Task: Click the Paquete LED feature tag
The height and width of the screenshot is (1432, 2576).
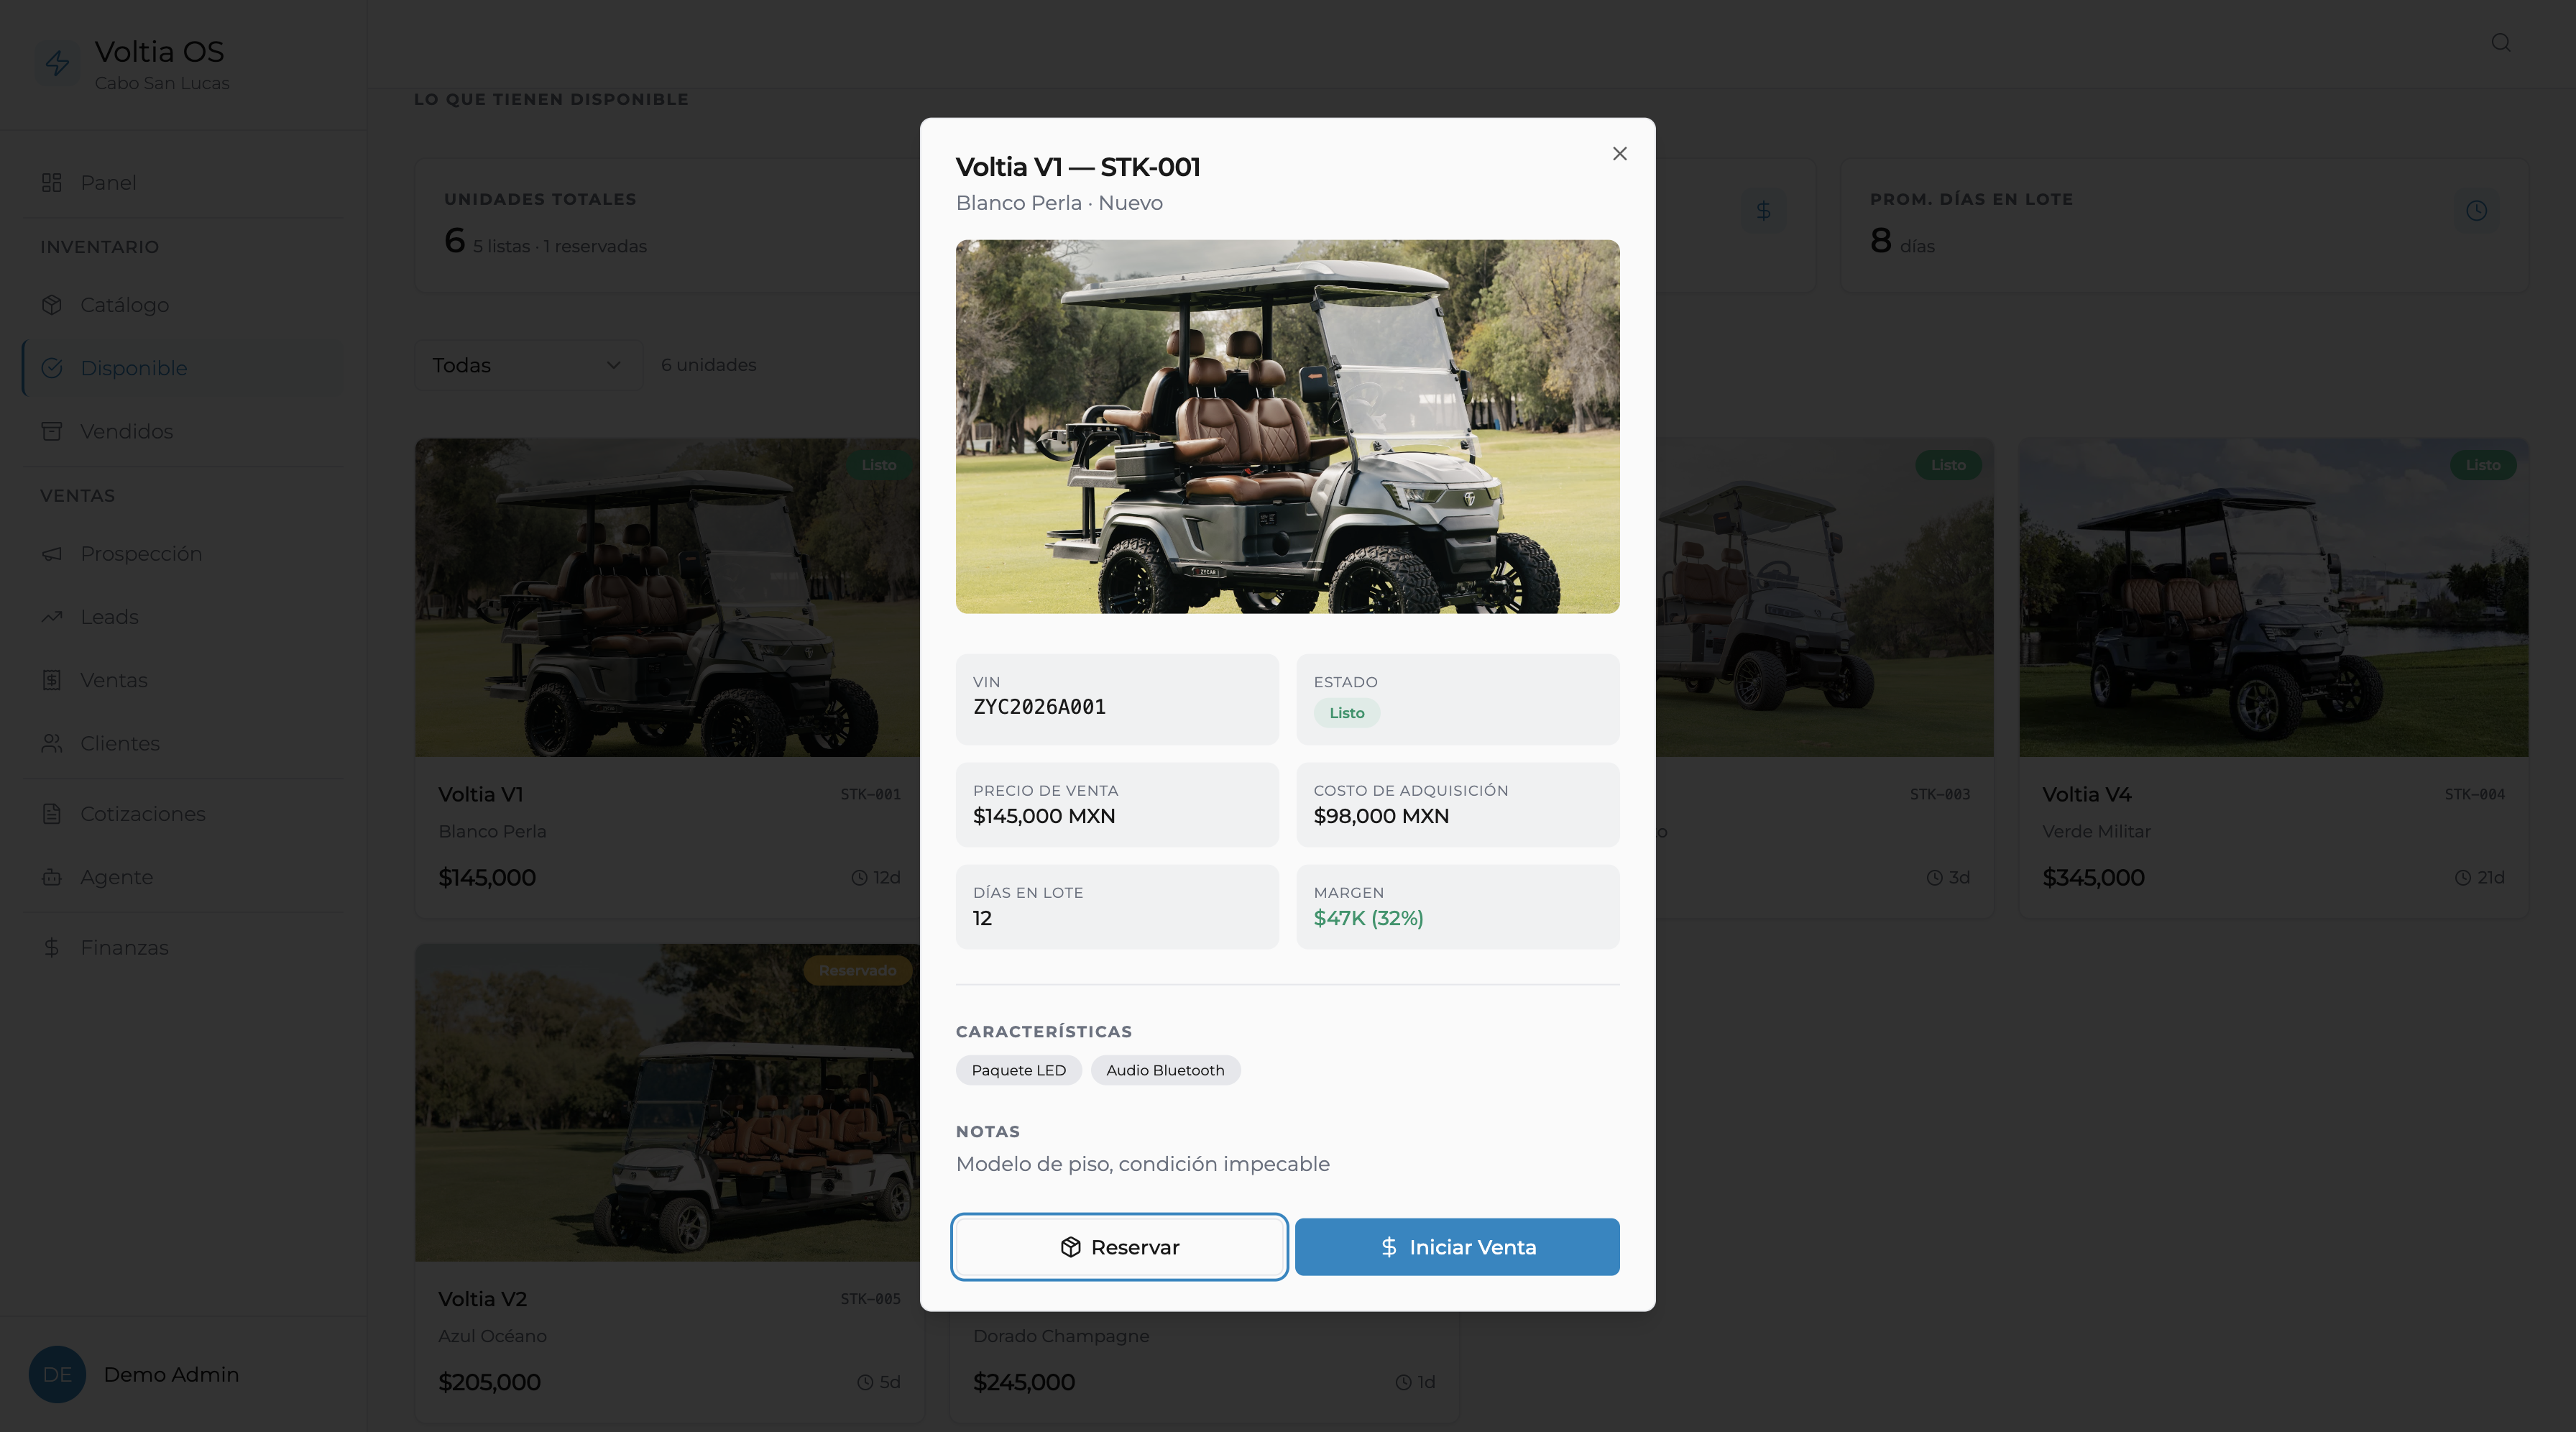Action: pyautogui.click(x=1018, y=1070)
